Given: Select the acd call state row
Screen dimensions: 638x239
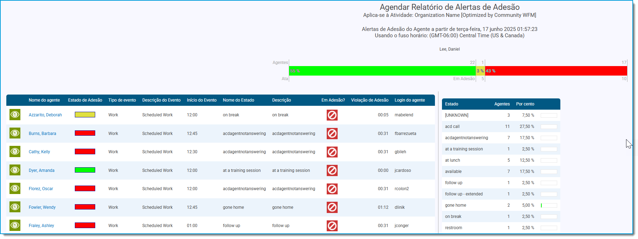Looking at the screenshot, I should click(x=501, y=127).
